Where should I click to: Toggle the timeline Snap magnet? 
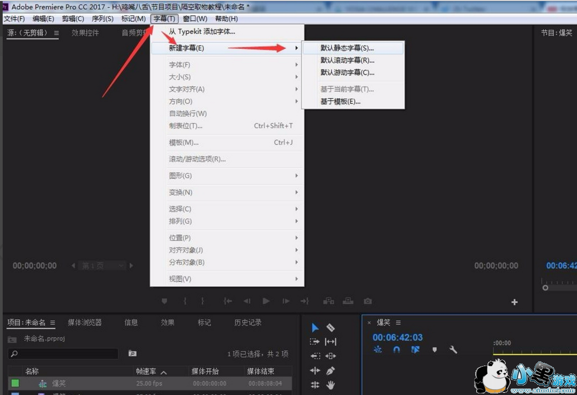click(396, 350)
